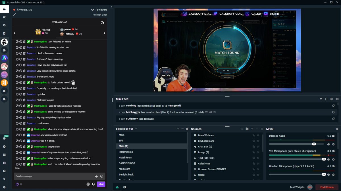Open emote picker in message box
The width and height of the screenshot is (341, 191).
click(x=102, y=176)
